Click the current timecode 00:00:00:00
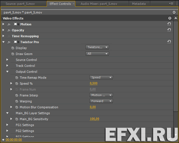Screen dimensions: 179x143 click(x=14, y=140)
